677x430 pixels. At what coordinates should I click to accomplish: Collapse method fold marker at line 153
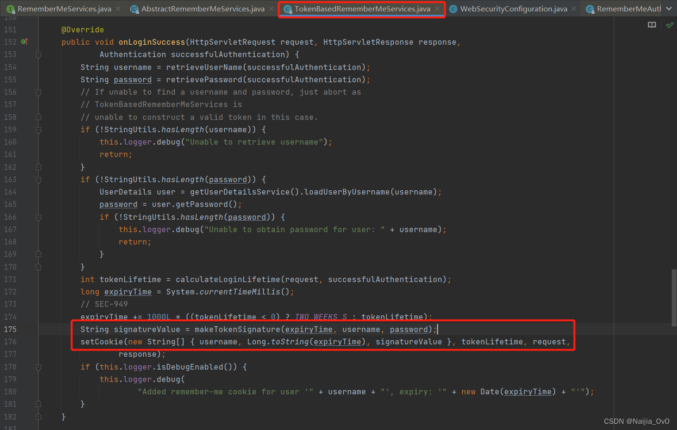pos(39,55)
